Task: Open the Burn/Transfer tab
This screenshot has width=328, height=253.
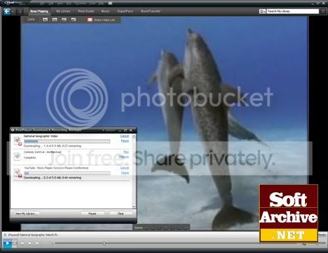Action: (x=151, y=11)
